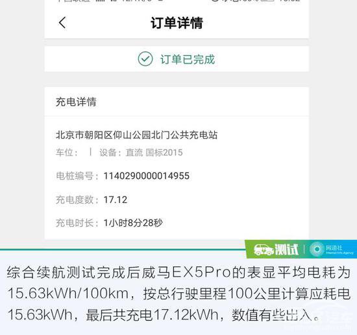Open the 仰山公园北门公共充电站 station name
This screenshot has height=335, width=357.
(136, 135)
